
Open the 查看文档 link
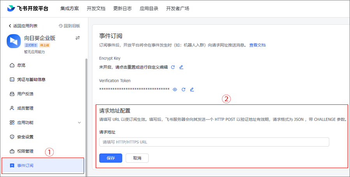tap(257, 45)
